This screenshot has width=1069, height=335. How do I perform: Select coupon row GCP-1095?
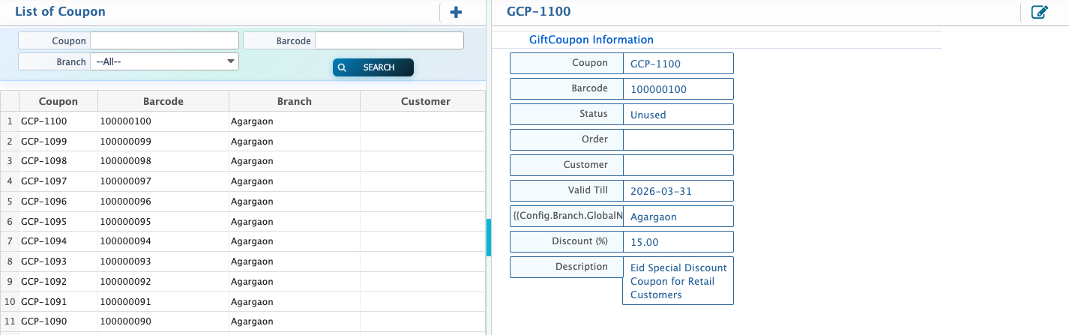(43, 221)
